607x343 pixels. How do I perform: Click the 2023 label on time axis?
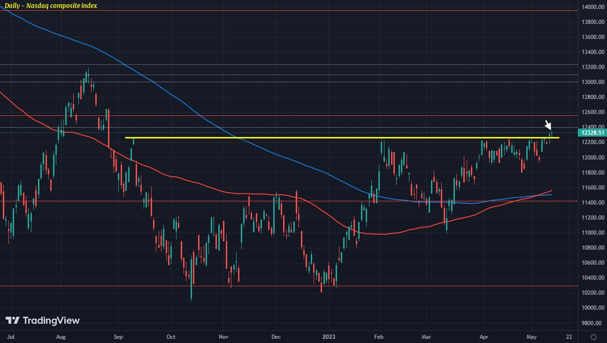(329, 337)
